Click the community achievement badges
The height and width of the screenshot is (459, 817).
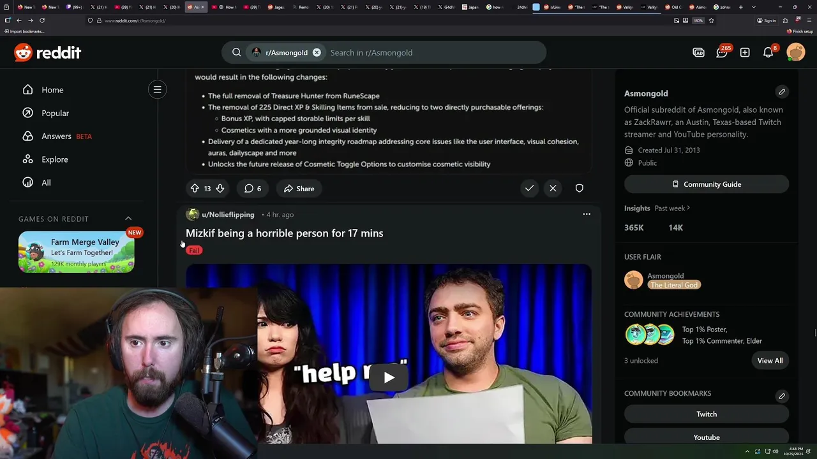click(x=650, y=334)
